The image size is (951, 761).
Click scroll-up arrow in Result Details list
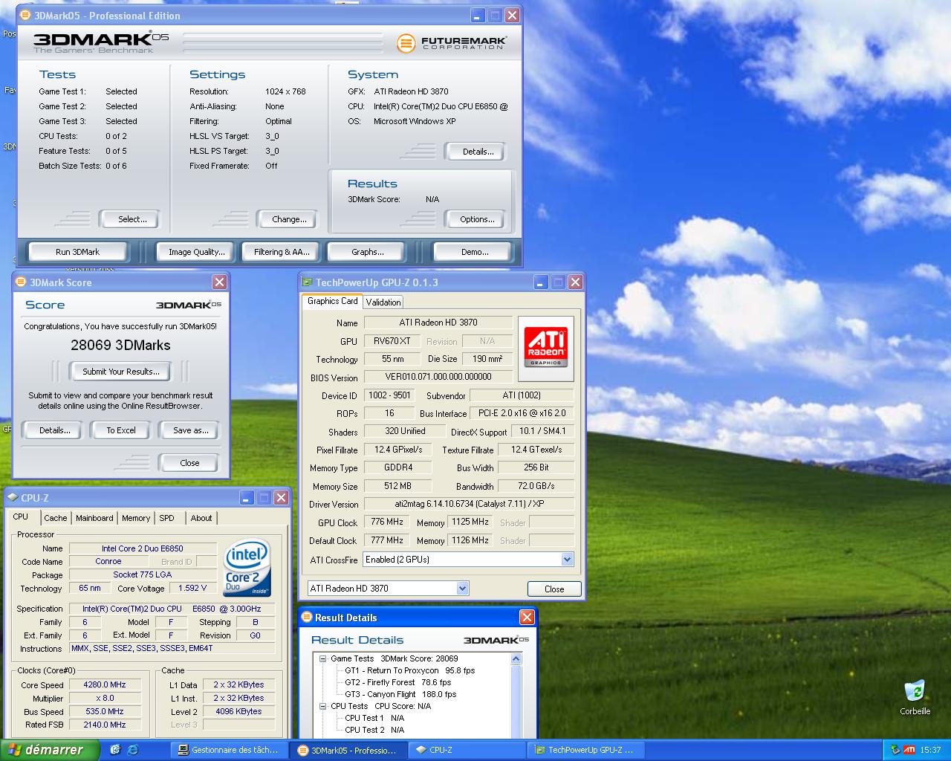pyautogui.click(x=516, y=658)
